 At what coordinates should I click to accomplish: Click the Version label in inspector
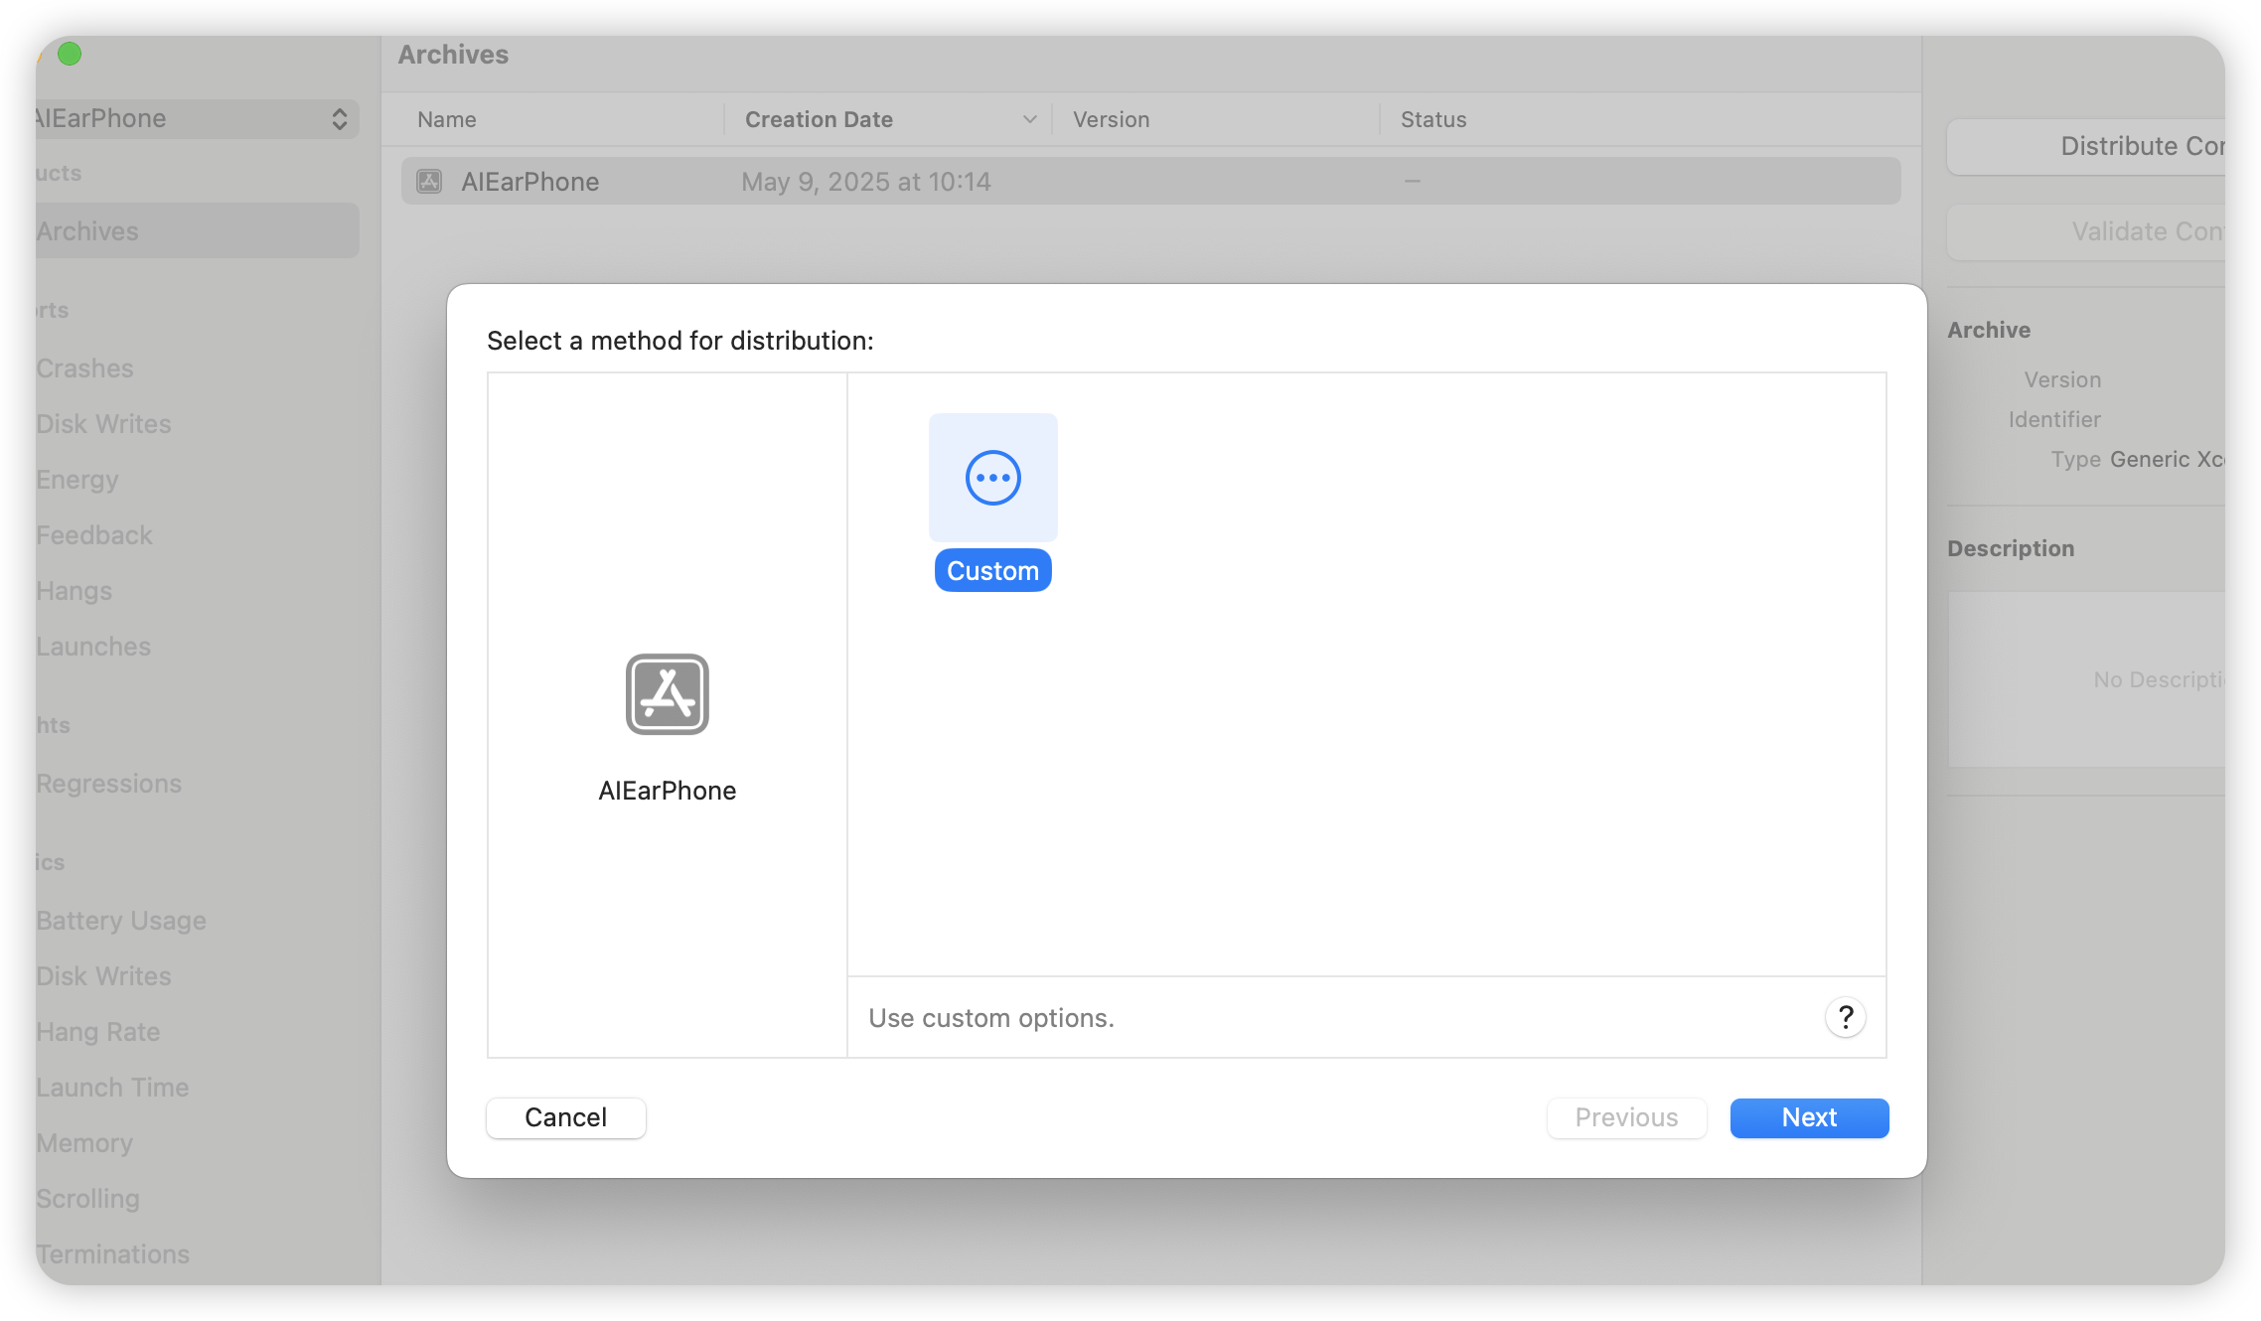click(2063, 379)
